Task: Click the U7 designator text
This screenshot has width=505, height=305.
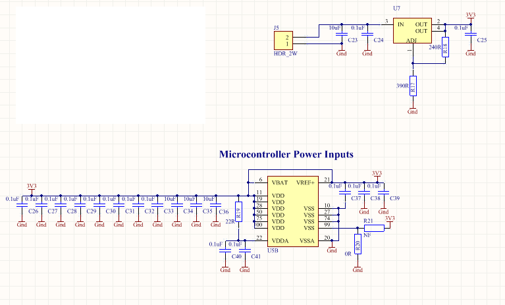Action: point(396,9)
